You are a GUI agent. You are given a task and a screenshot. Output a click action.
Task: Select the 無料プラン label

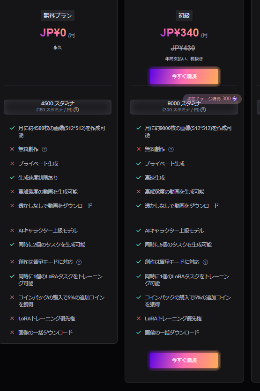[x=58, y=15]
